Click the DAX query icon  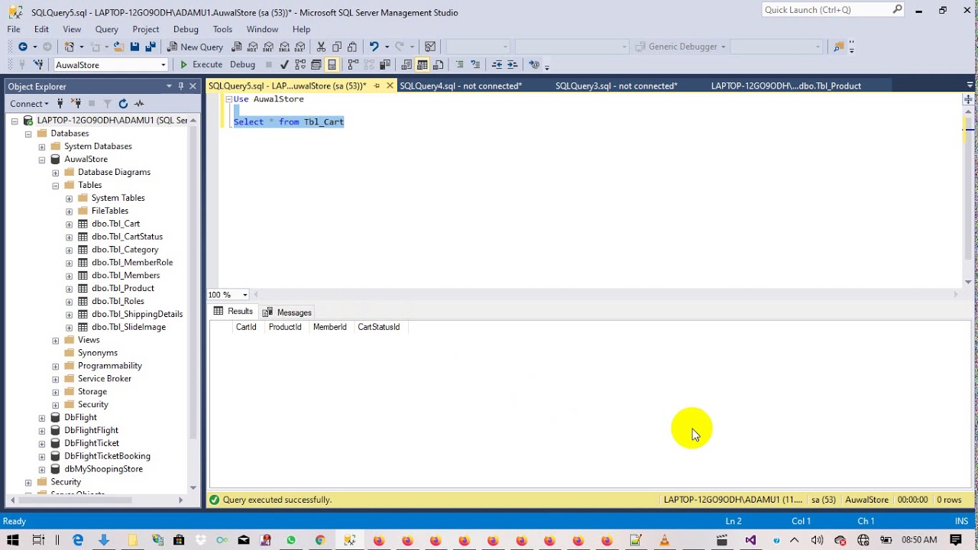pyautogui.click(x=300, y=47)
